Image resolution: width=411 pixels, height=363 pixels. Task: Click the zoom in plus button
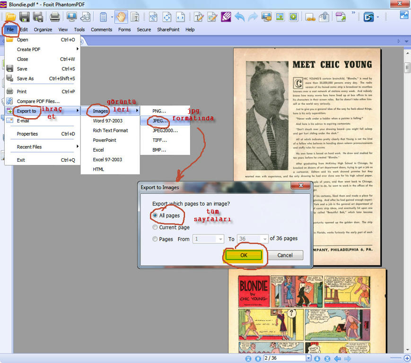click(406, 358)
